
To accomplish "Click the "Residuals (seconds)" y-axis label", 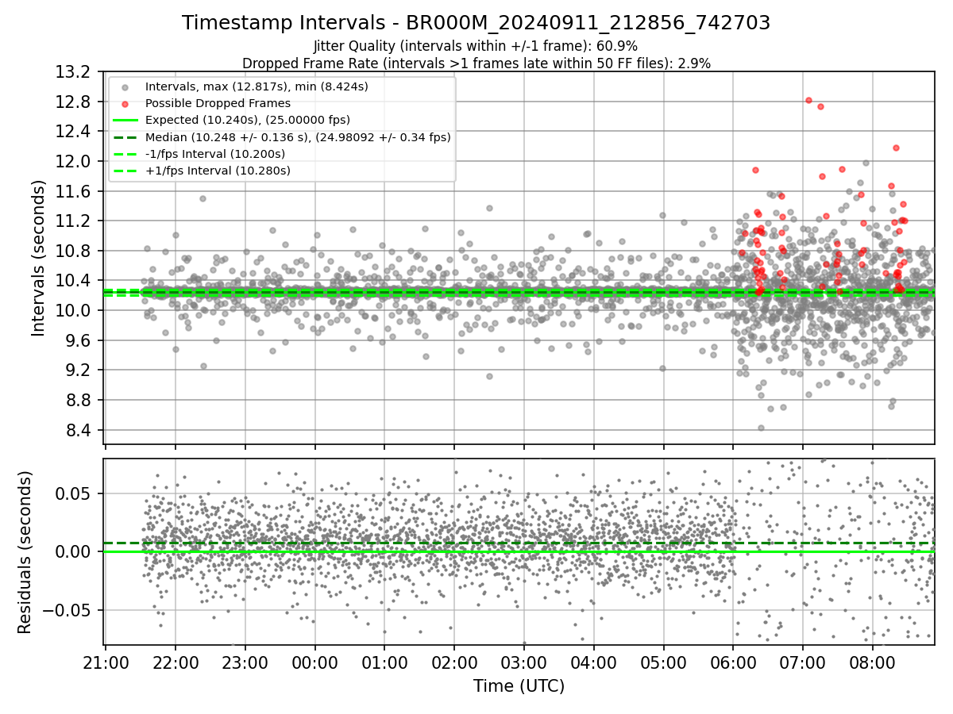I will click(25, 552).
